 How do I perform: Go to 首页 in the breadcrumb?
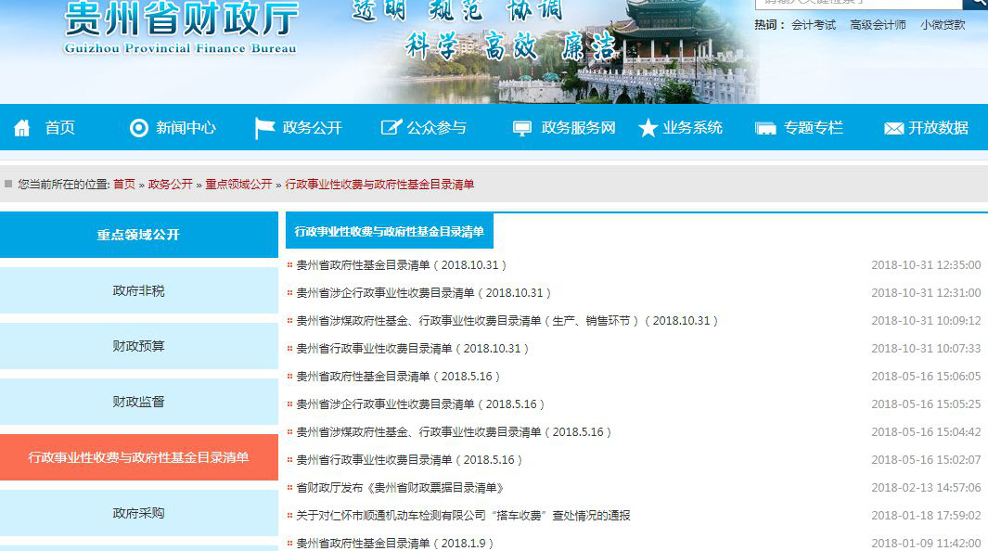tap(124, 185)
